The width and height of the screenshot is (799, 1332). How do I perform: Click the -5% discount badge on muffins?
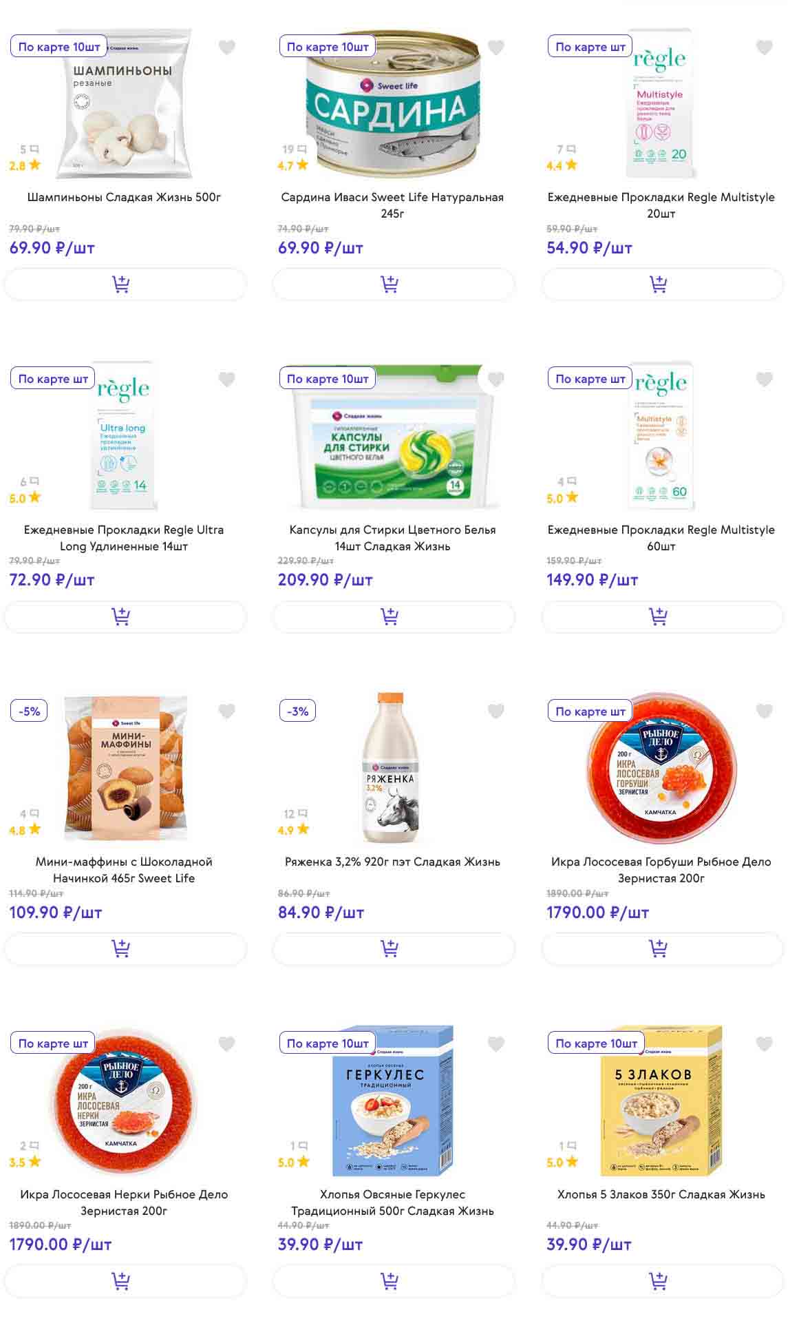(30, 711)
